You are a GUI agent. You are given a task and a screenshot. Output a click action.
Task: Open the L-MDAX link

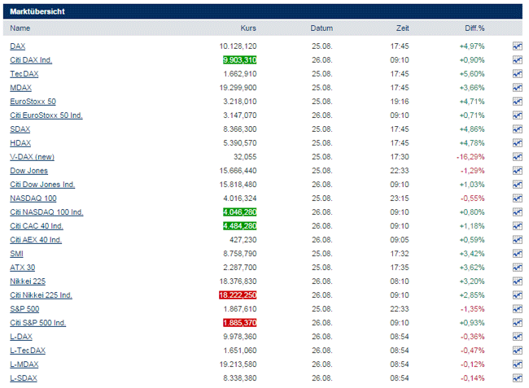(24, 364)
